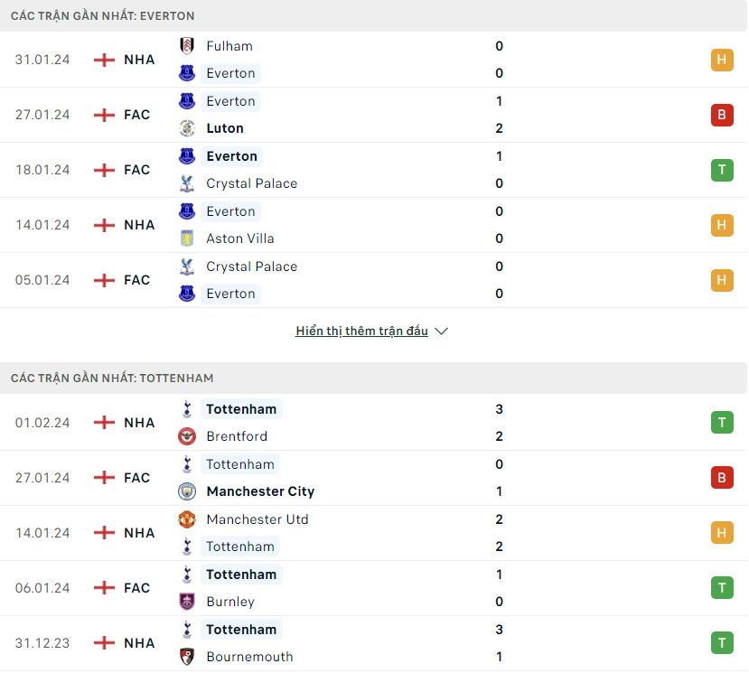749x673 pixels.
Task: Click the Aston Villa club crest
Action: point(187,238)
